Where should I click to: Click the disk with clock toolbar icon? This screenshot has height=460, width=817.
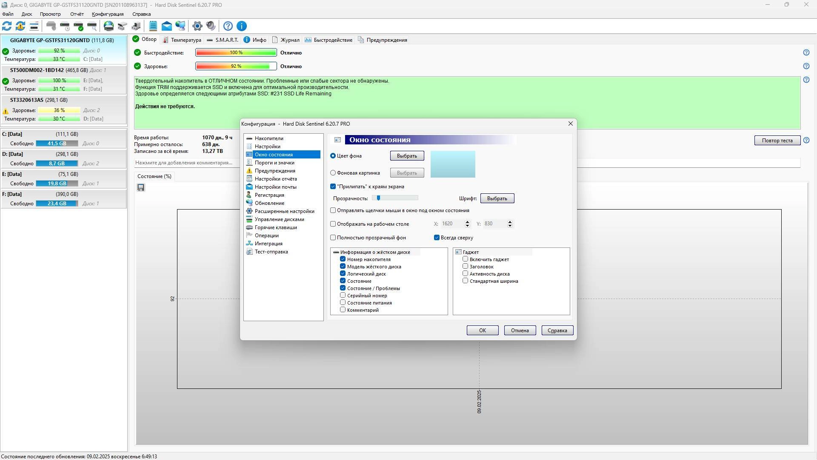tap(65, 26)
